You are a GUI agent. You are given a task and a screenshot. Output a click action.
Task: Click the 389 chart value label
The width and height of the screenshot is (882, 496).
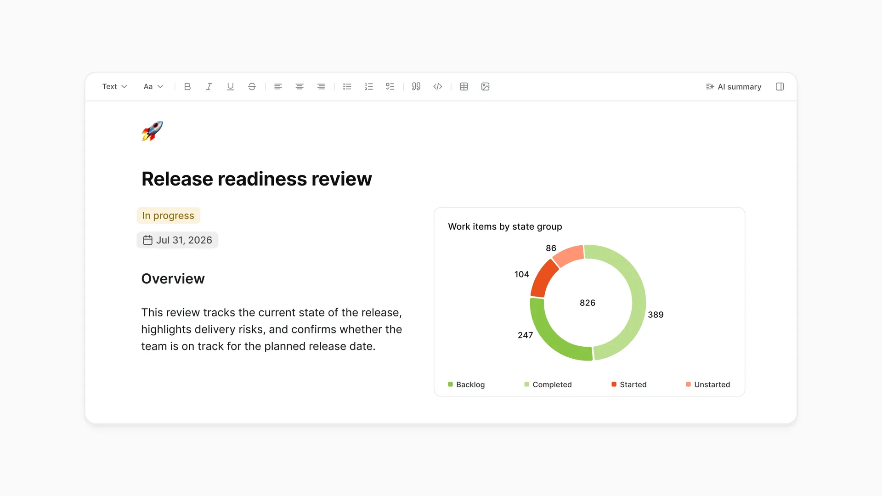[x=656, y=315]
